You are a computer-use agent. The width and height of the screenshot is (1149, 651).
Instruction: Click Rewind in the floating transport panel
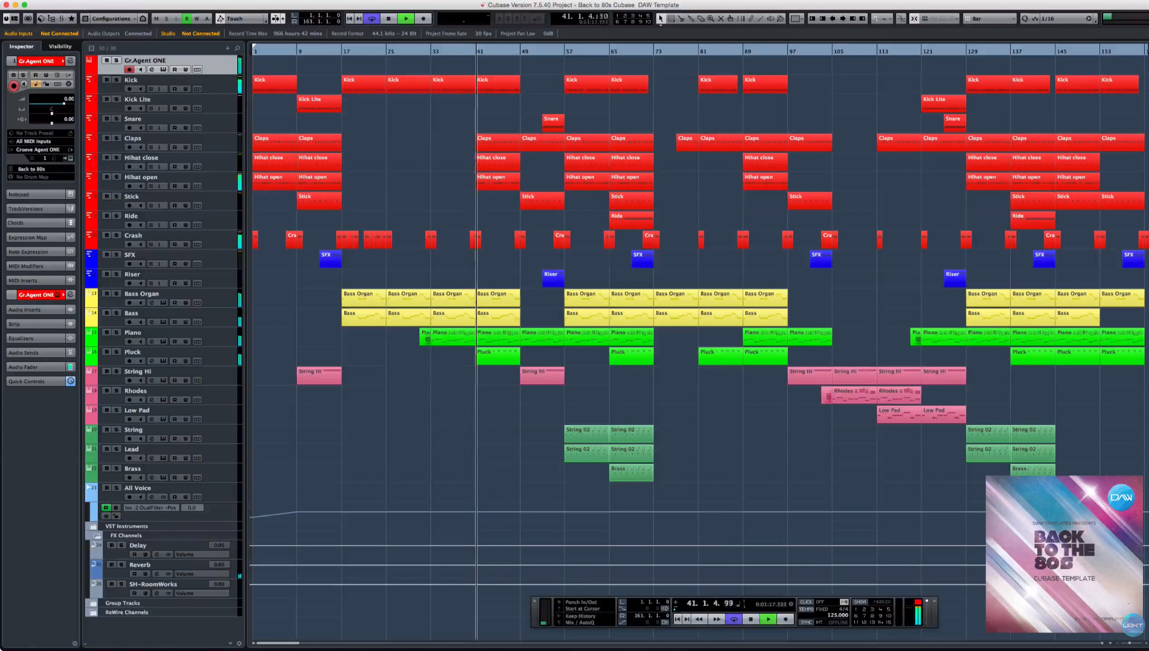pos(699,619)
